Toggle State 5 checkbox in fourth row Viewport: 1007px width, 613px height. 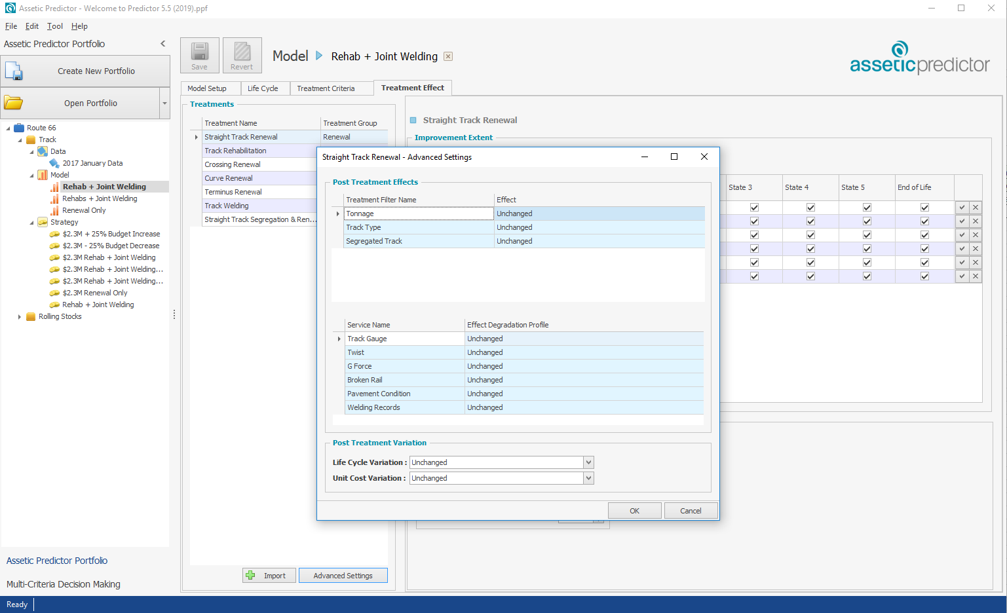pyautogui.click(x=867, y=249)
